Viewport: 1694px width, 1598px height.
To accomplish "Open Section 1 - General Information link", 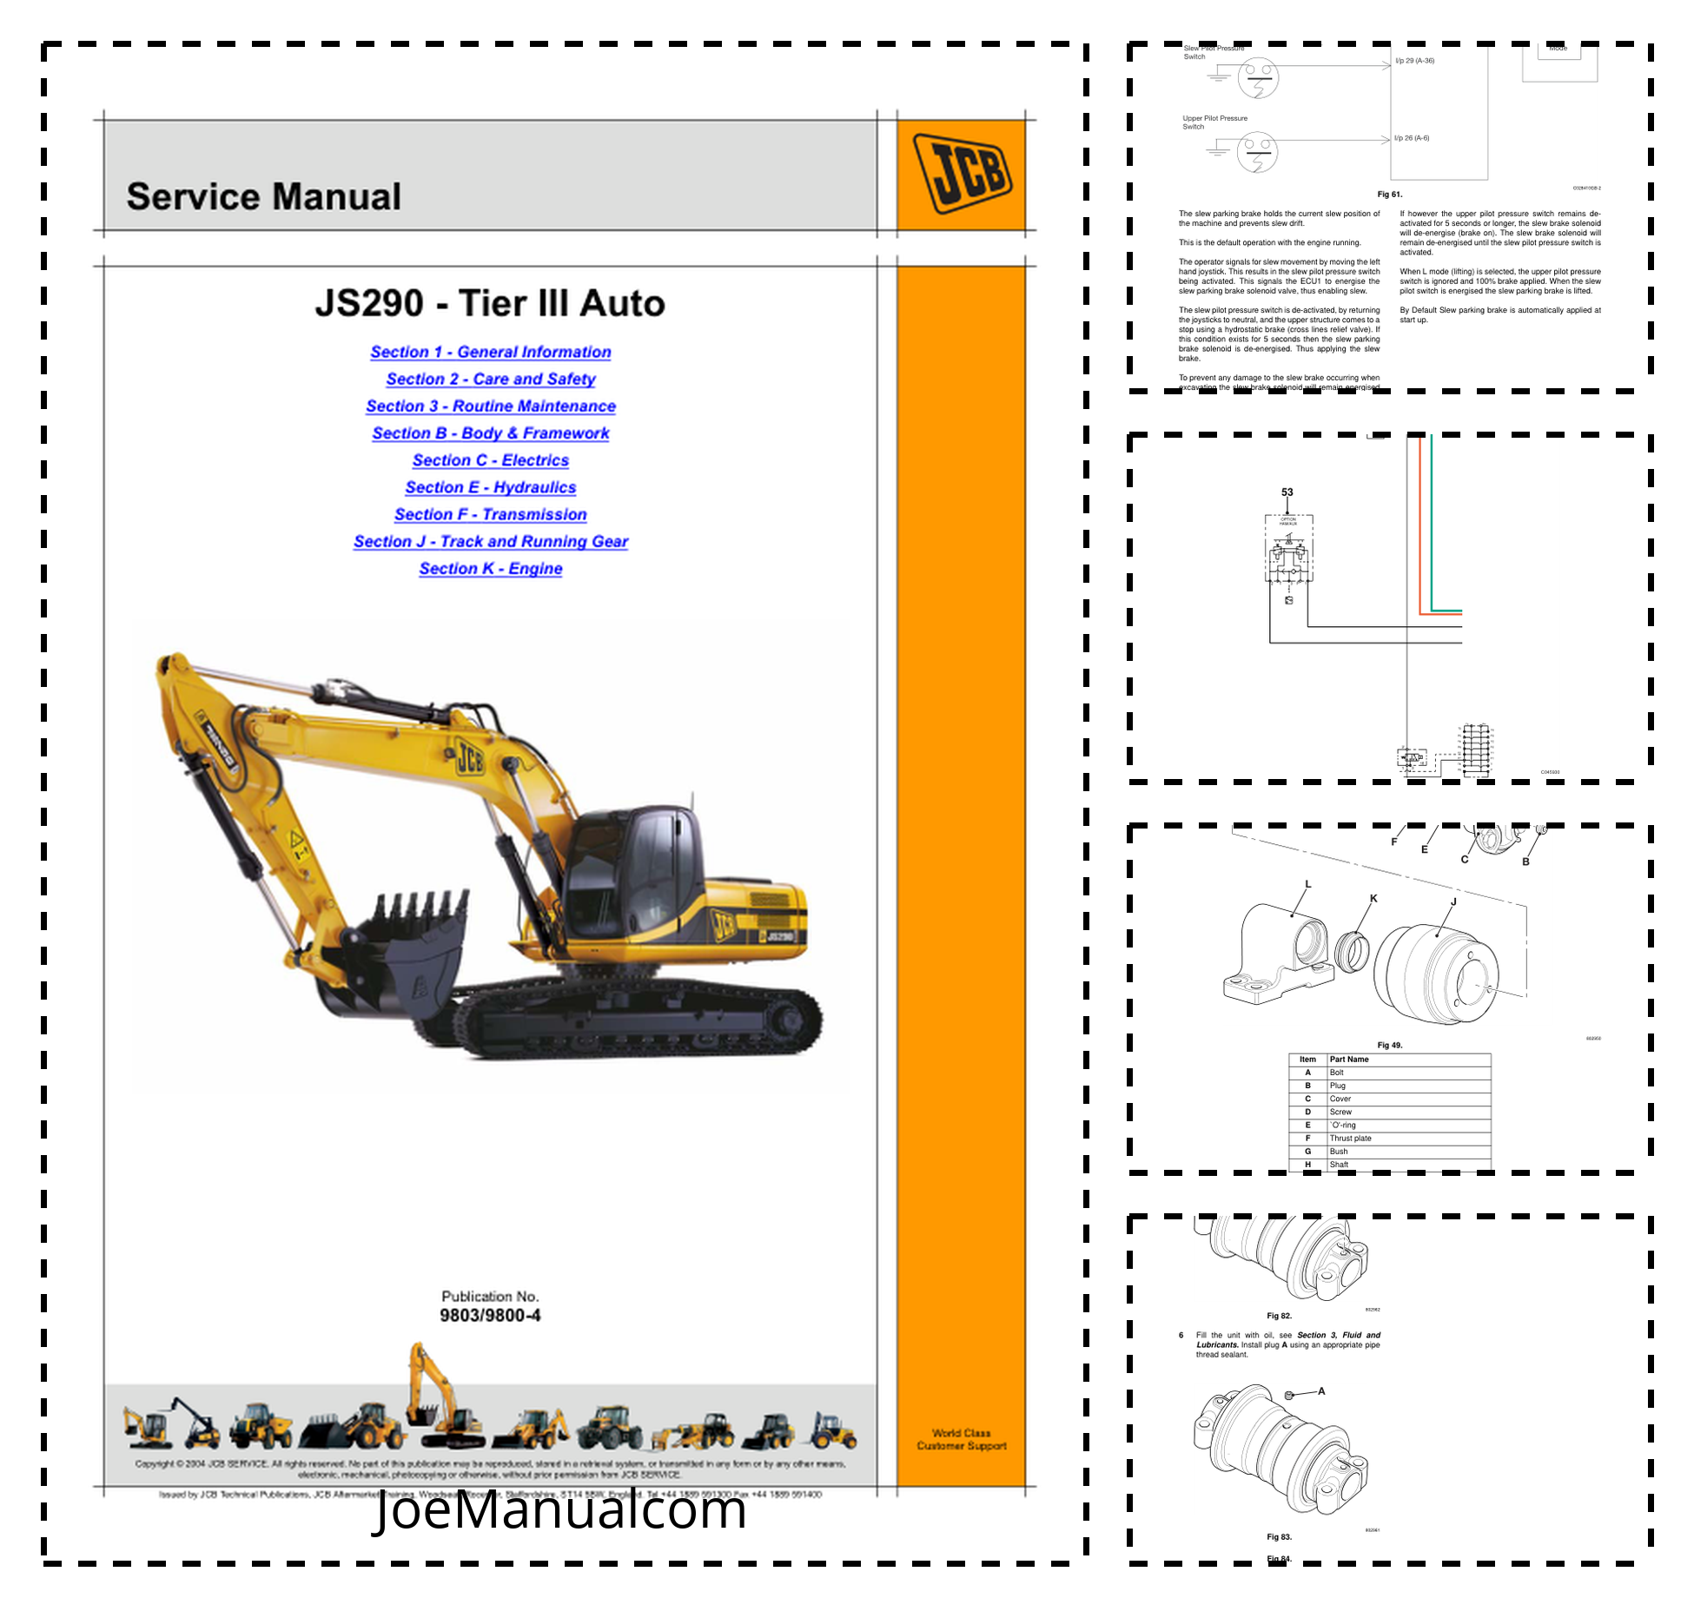I will 490,352.
